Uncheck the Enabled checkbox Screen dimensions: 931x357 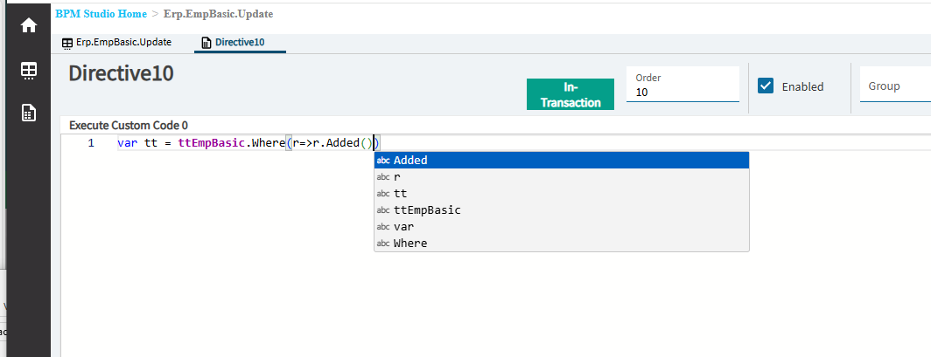[766, 86]
